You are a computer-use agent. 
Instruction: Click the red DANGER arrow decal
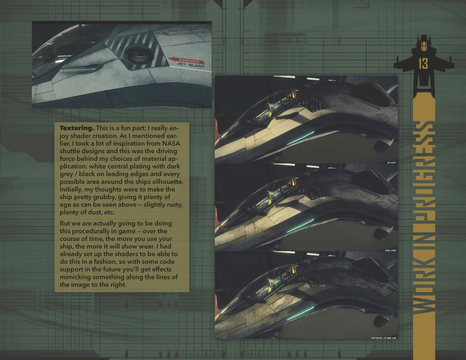(187, 60)
